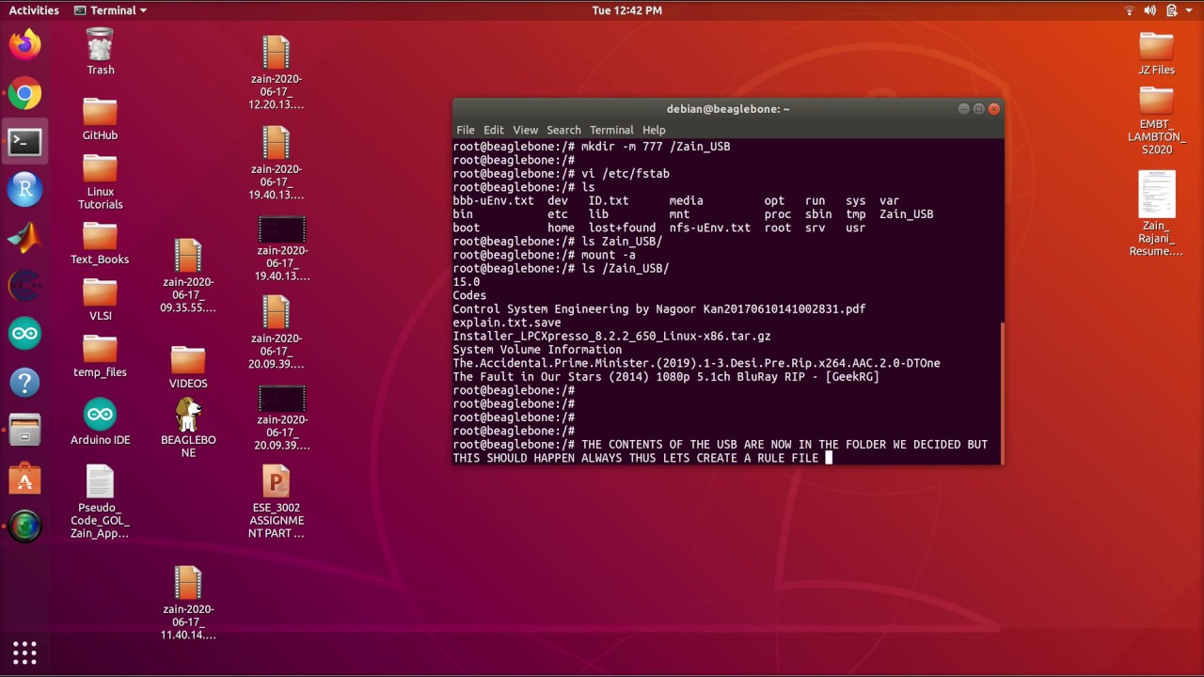Screen dimensions: 1204x677
Task: Click Activities in top bar
Action: 34,10
